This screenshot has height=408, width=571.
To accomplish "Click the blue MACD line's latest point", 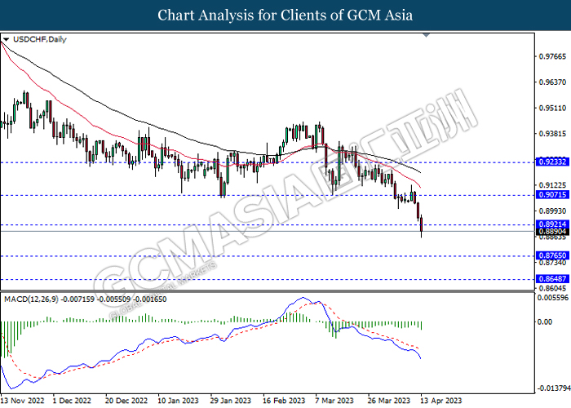I will 421,358.
